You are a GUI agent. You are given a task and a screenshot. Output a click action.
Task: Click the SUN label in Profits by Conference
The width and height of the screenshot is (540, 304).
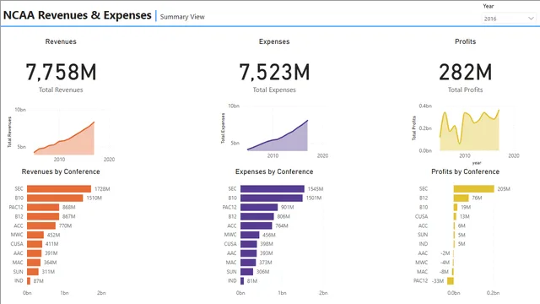[423, 235]
